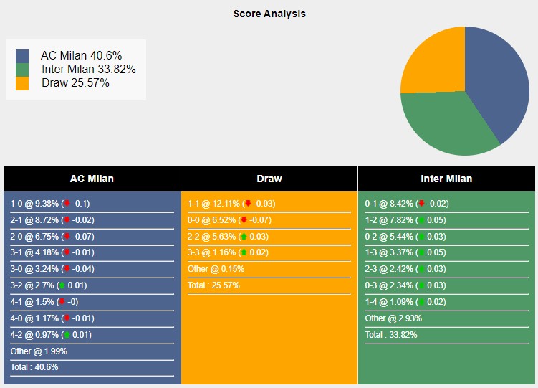The height and width of the screenshot is (388, 538).
Task: Select the '1-2 @ 7.82%' score text
Action: tap(389, 220)
